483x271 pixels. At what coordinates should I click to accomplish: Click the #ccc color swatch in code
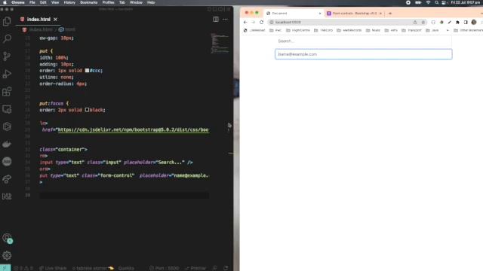(x=87, y=71)
